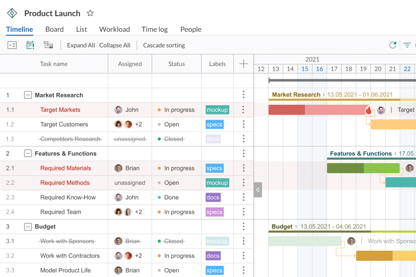Click the refresh icon in toolbar

(393, 45)
